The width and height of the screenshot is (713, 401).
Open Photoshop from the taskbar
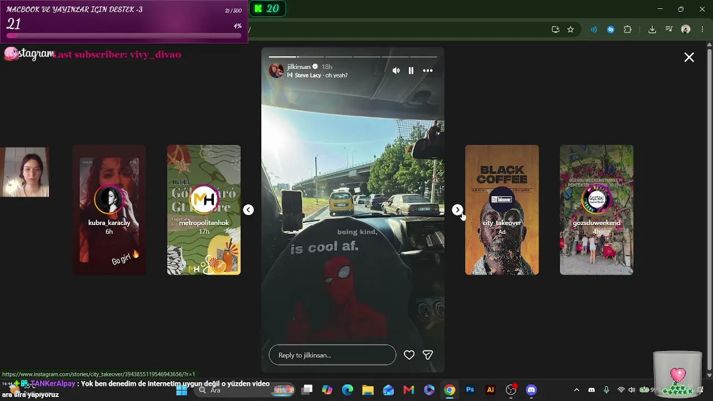click(470, 390)
